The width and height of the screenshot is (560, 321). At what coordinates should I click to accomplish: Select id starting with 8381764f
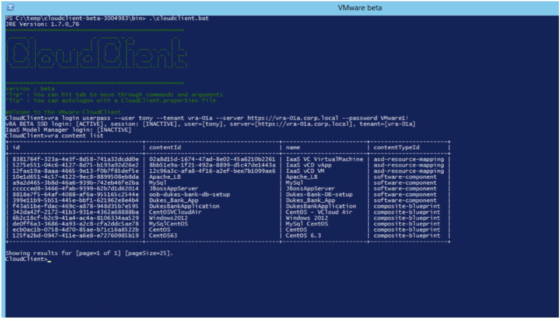[75, 159]
